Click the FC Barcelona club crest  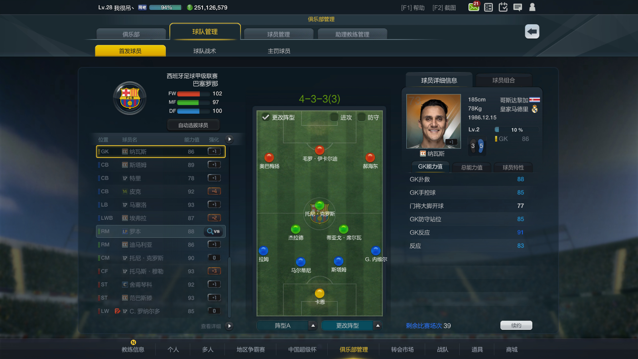[130, 98]
